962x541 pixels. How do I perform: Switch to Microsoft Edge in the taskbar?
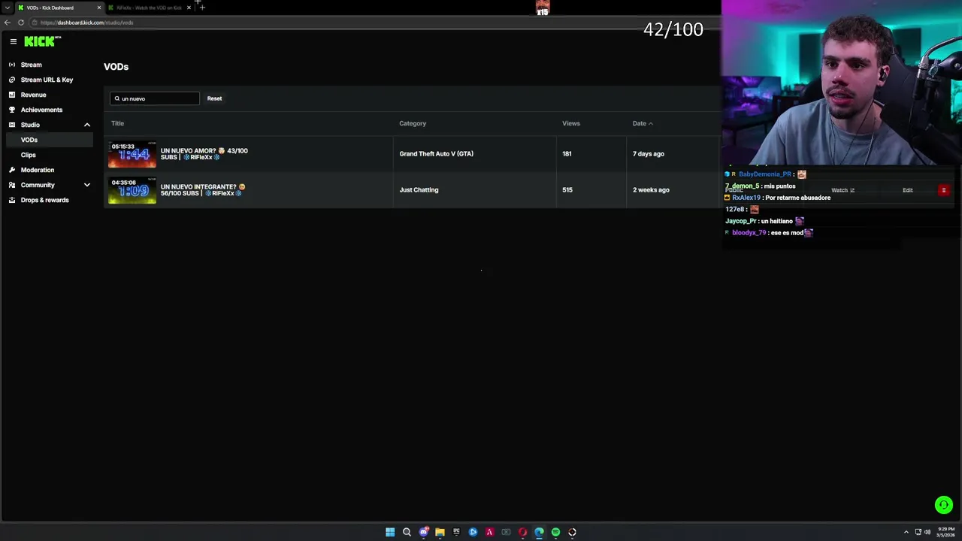coord(539,532)
